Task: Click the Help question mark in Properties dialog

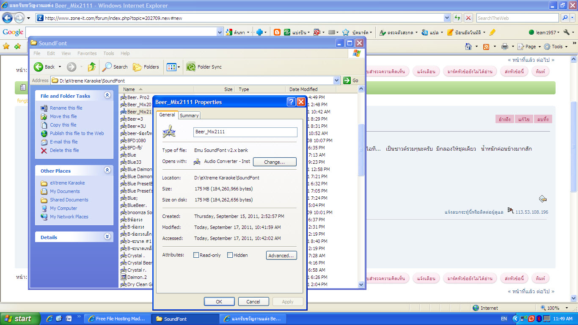Action: coord(291,102)
